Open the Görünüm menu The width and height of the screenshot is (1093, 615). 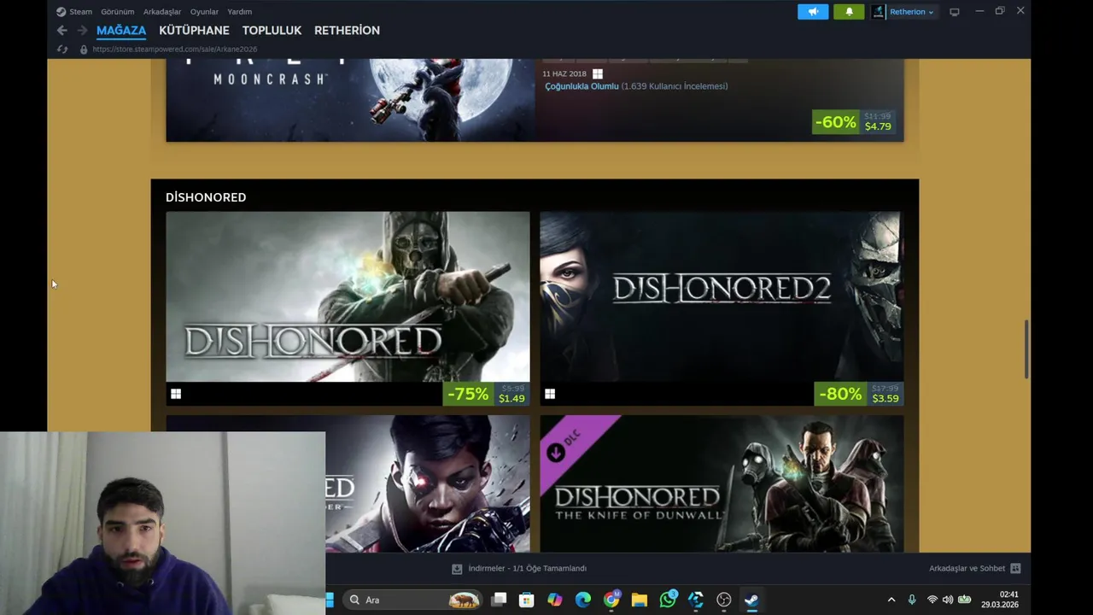coord(117,12)
